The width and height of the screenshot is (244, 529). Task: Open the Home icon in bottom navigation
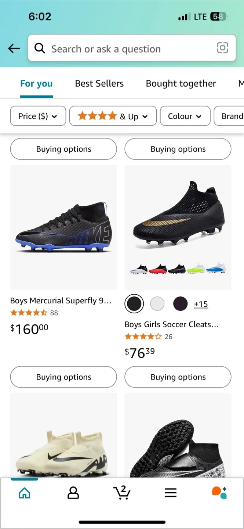click(x=24, y=492)
